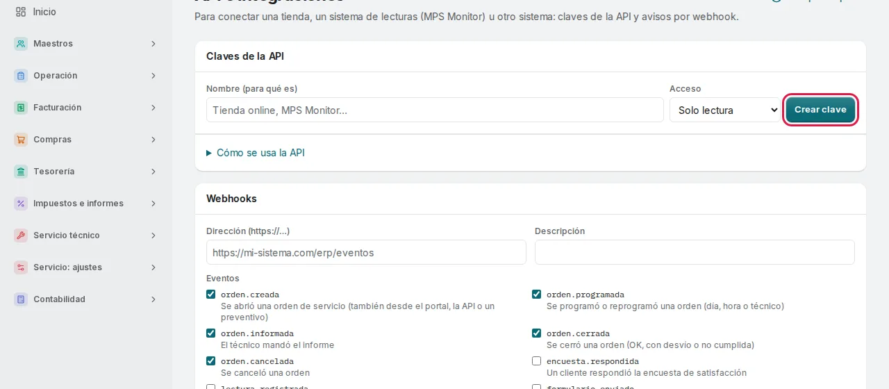
Task: Open the Tesorería sidebar section
Action: (x=86, y=172)
